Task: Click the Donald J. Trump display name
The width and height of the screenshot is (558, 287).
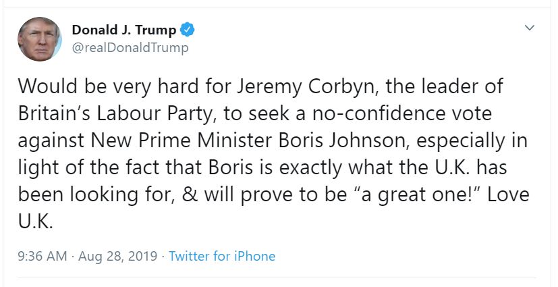Action: pyautogui.click(x=124, y=30)
